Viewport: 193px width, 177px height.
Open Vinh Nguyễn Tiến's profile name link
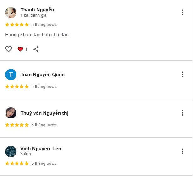click(x=41, y=149)
